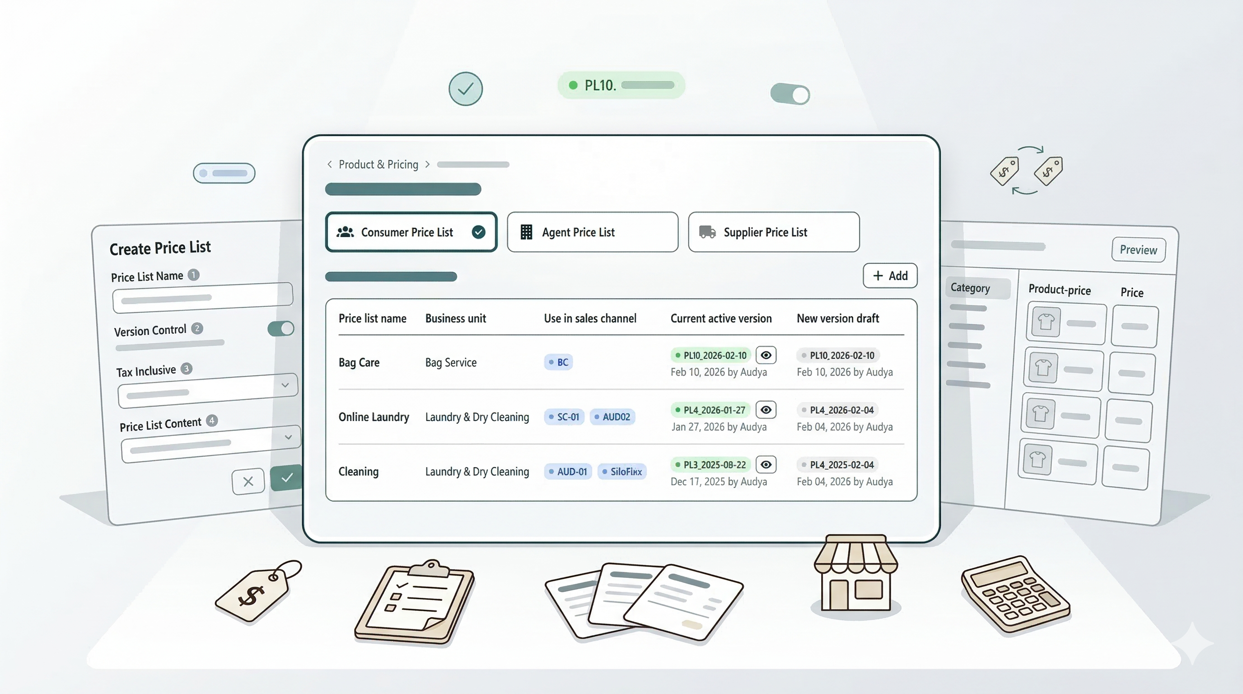This screenshot has width=1243, height=694.
Task: Click the Price List Name input field
Action: [x=203, y=297]
